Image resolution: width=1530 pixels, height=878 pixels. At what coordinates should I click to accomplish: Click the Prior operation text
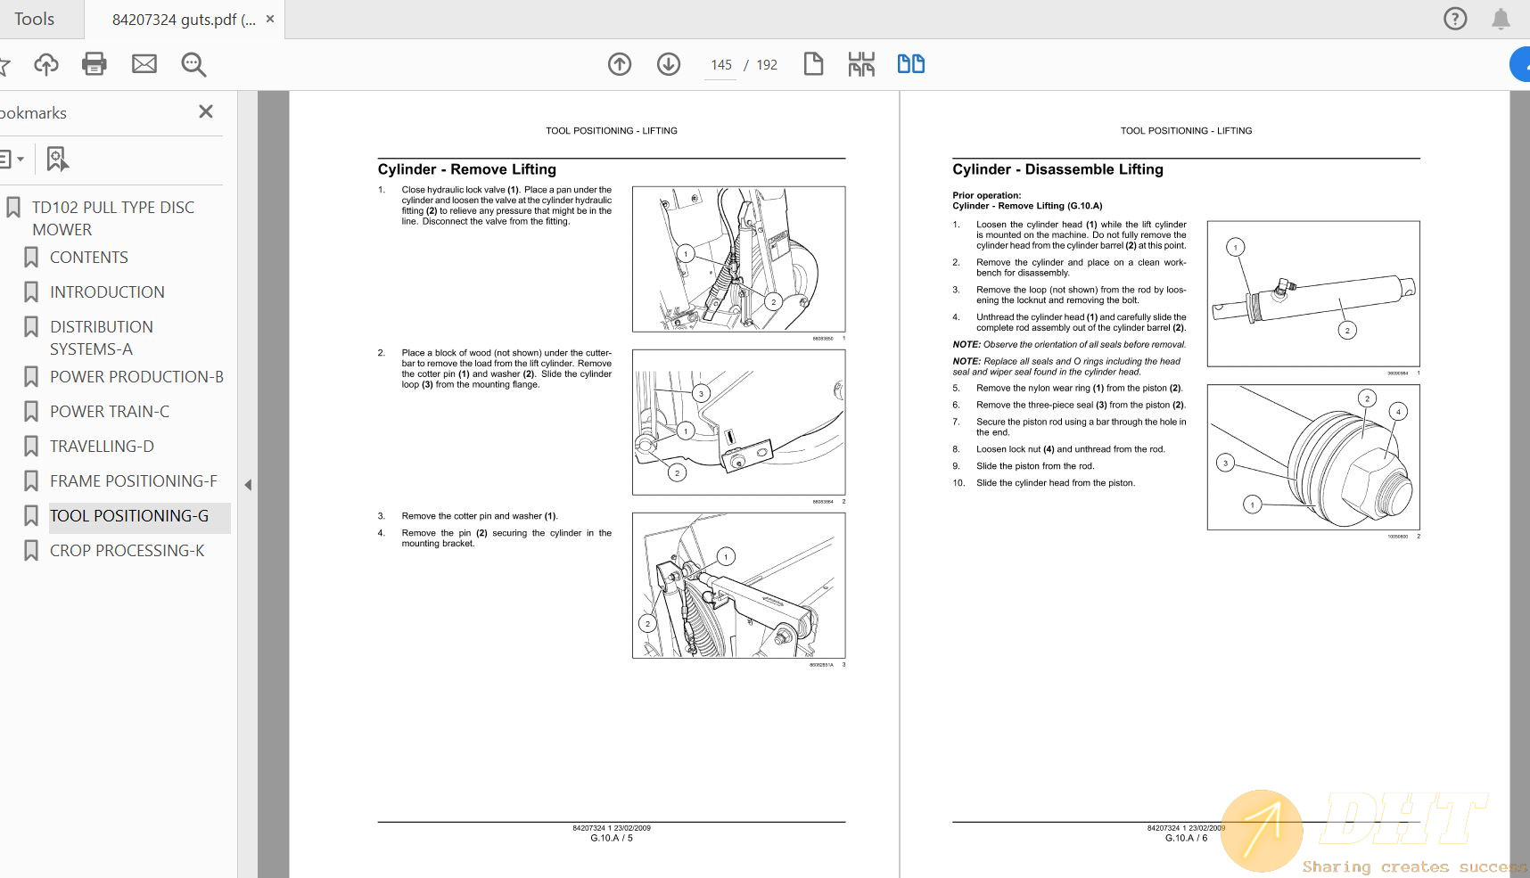point(986,195)
